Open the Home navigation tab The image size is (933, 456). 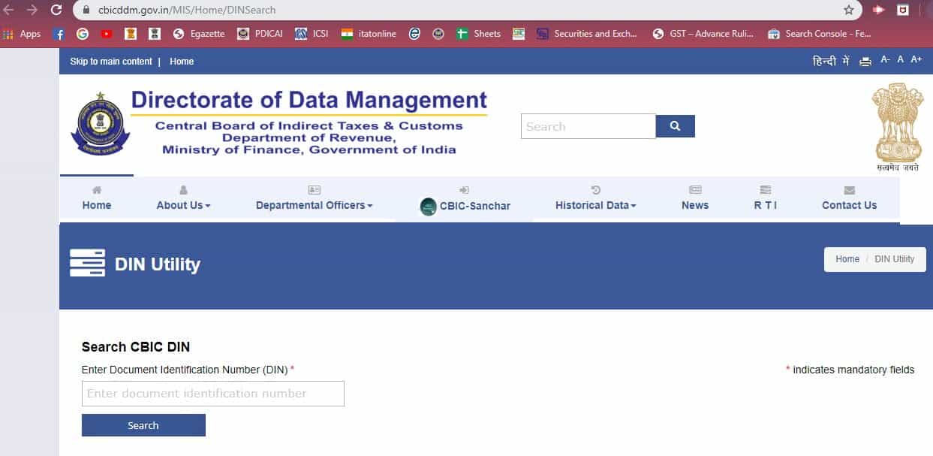pyautogui.click(x=97, y=198)
